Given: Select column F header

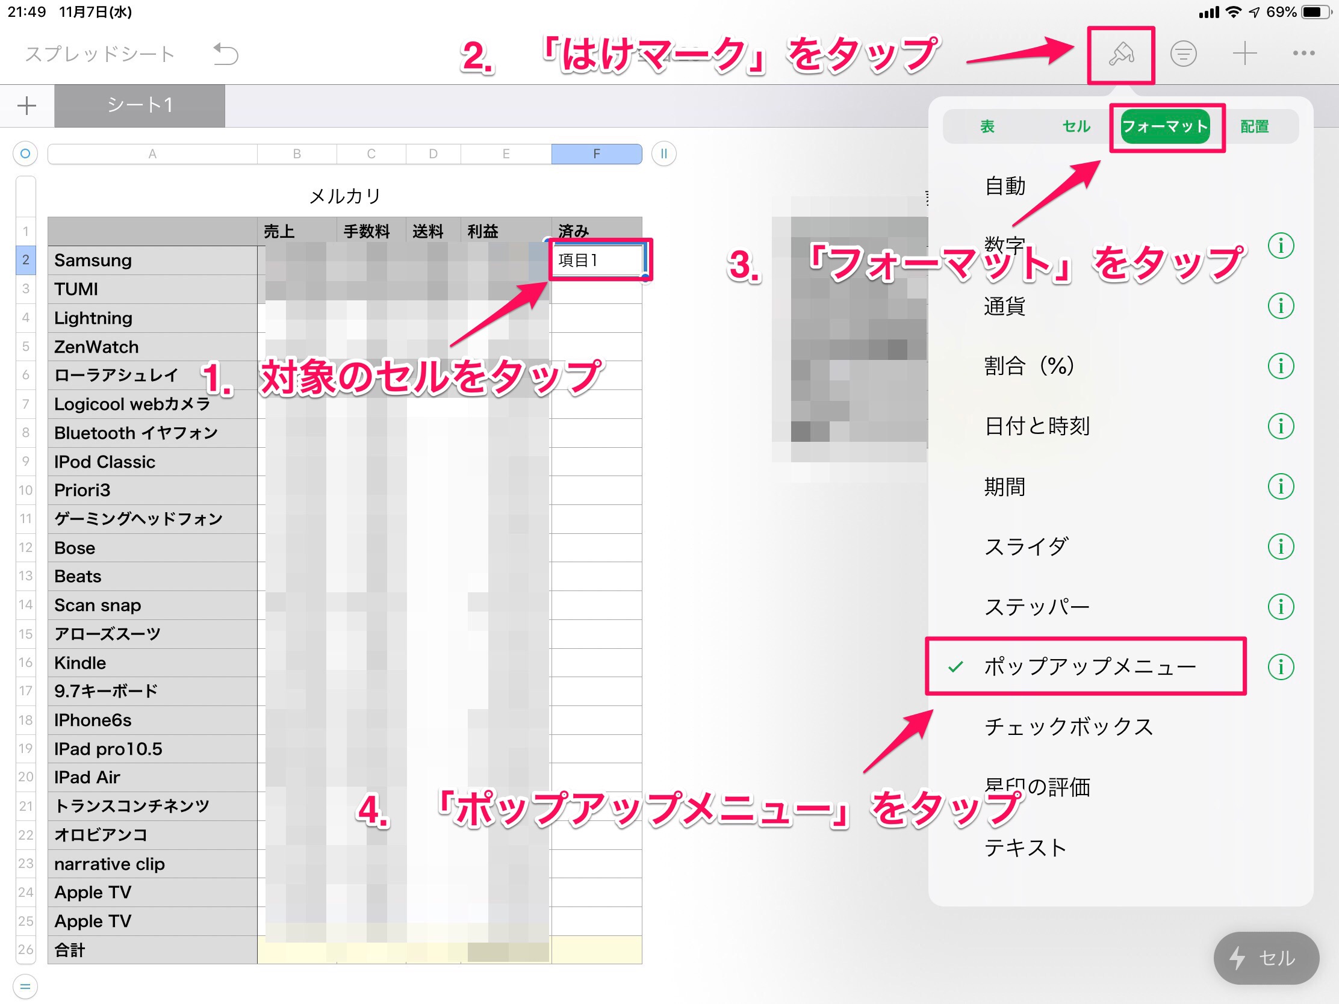Looking at the screenshot, I should tap(597, 153).
